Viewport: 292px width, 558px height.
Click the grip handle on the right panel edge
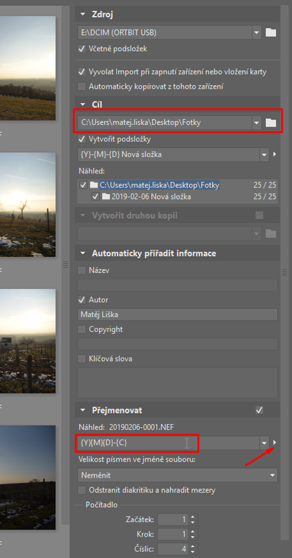[284, 272]
